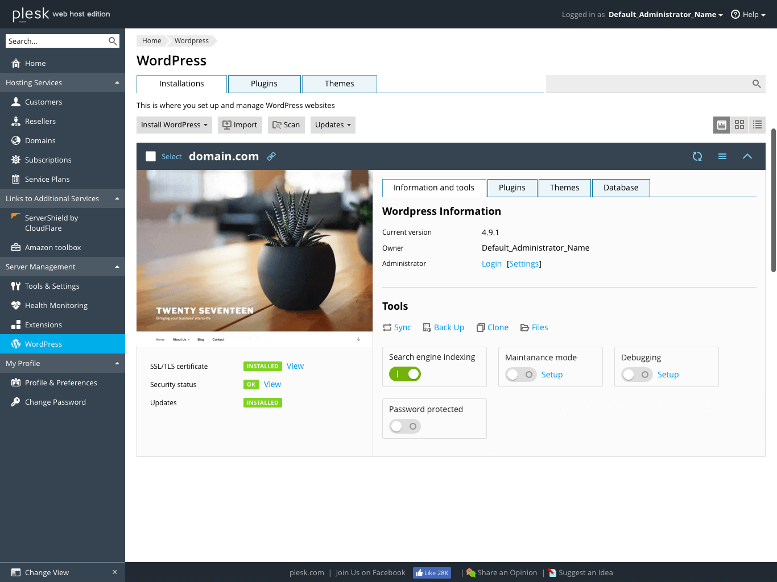Open the hamburger menu for domain.com
The width and height of the screenshot is (777, 582).
point(722,156)
